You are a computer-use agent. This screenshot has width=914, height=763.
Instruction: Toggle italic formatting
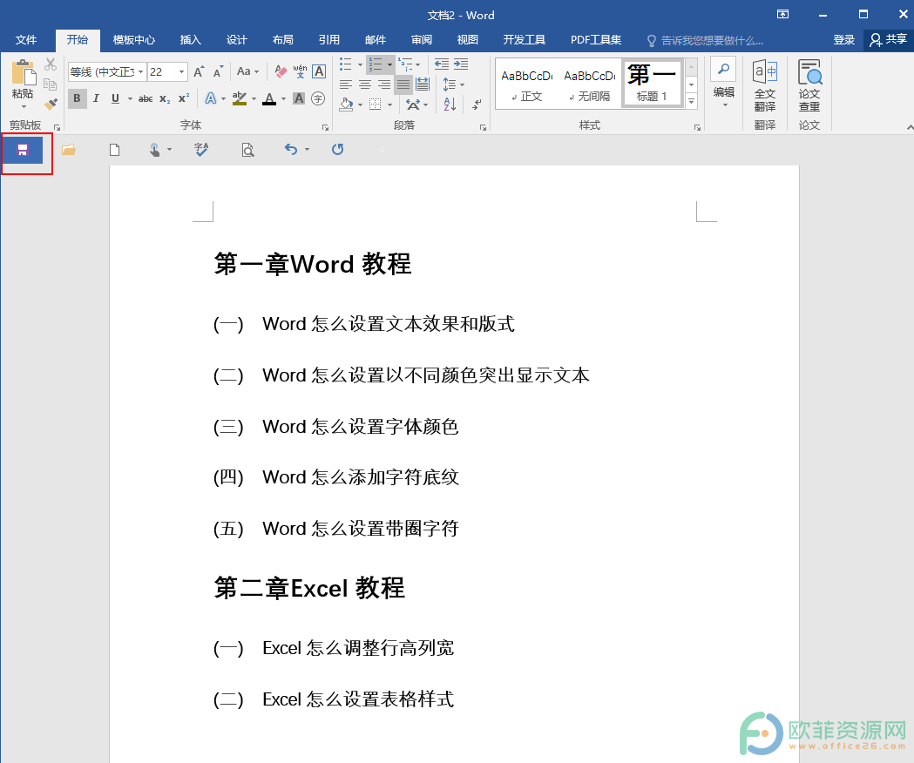pos(96,98)
